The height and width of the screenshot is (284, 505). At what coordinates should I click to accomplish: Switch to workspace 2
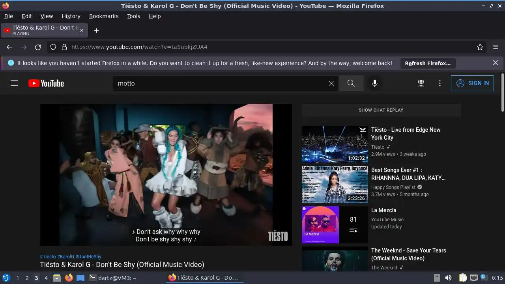[x=27, y=278]
